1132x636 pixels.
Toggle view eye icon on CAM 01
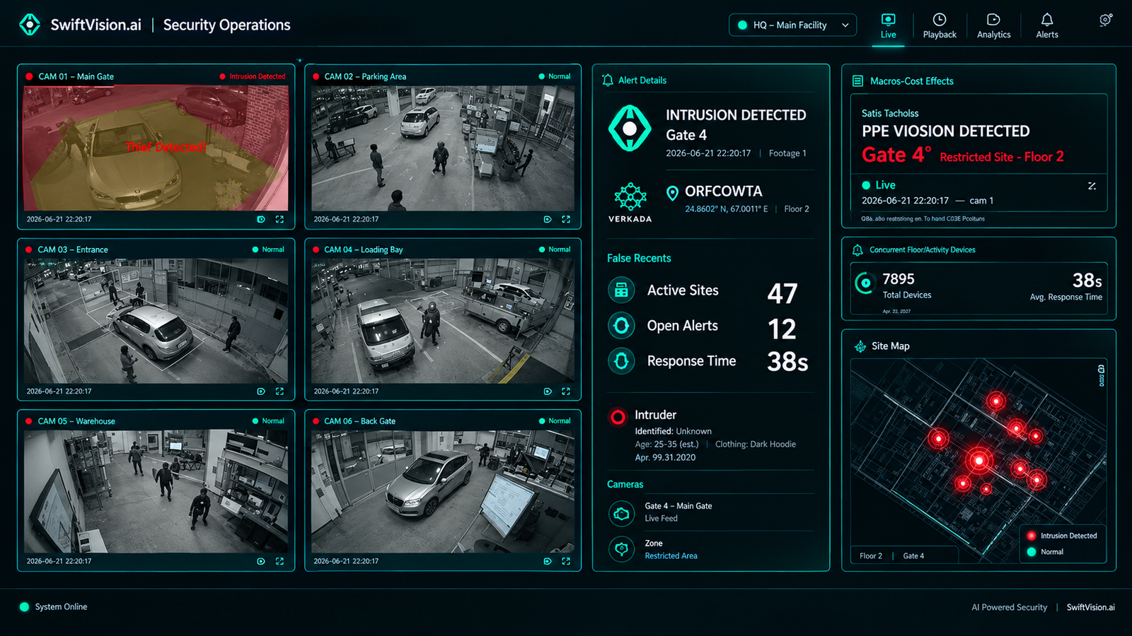261,219
